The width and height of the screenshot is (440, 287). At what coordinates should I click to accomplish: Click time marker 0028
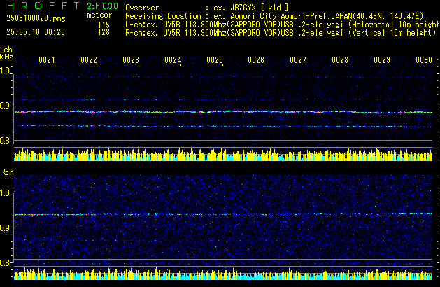340,60
